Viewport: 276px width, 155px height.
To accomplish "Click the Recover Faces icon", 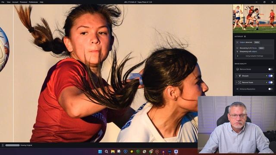I will tap(240, 82).
